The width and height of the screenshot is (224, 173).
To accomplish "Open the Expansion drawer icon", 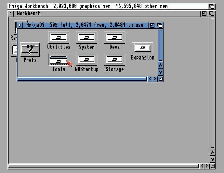I will [x=142, y=48].
